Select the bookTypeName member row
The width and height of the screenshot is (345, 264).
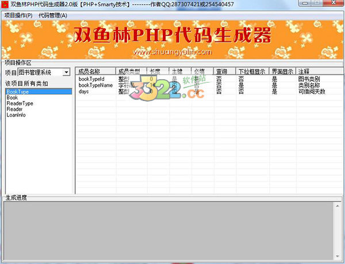(x=209, y=85)
